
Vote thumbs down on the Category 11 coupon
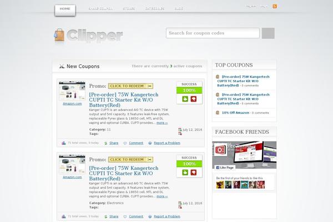point(194,99)
